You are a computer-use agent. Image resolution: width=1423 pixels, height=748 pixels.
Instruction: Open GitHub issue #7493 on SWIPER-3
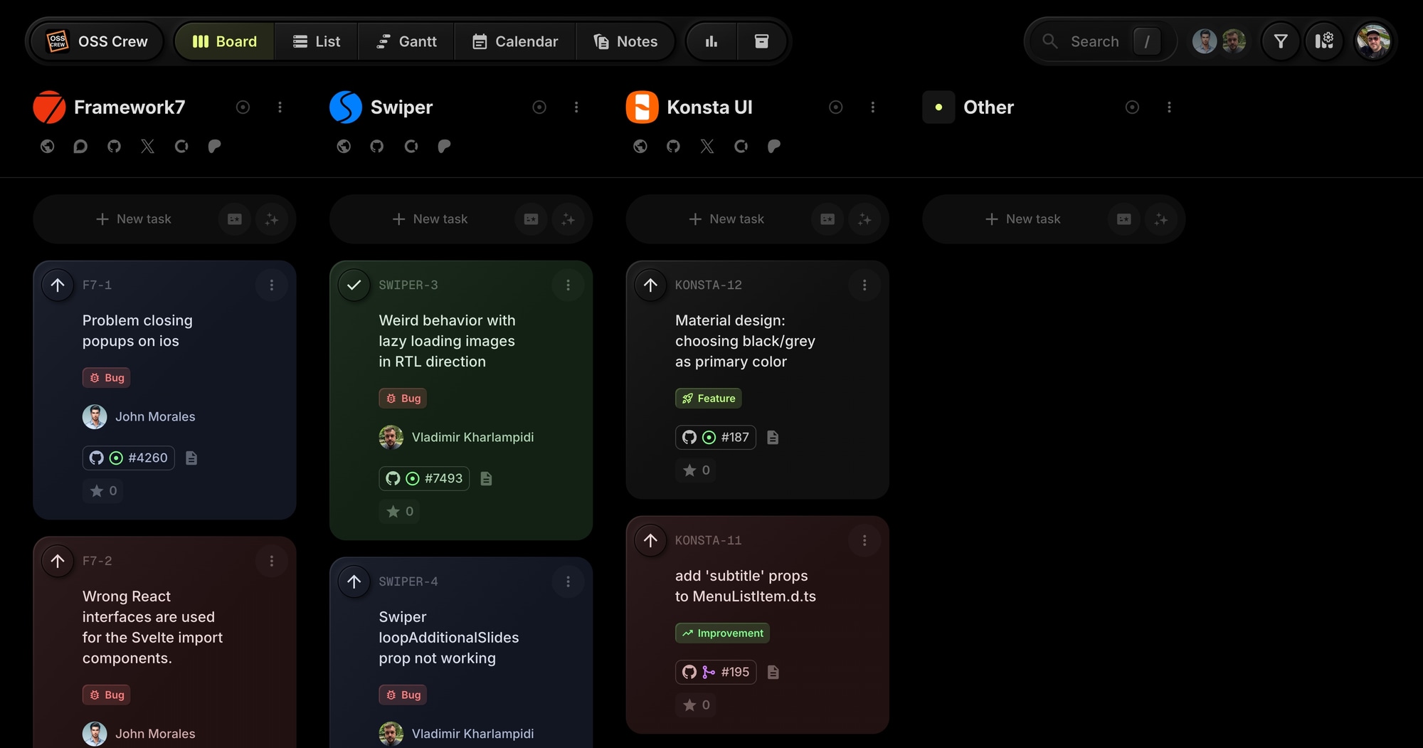425,478
